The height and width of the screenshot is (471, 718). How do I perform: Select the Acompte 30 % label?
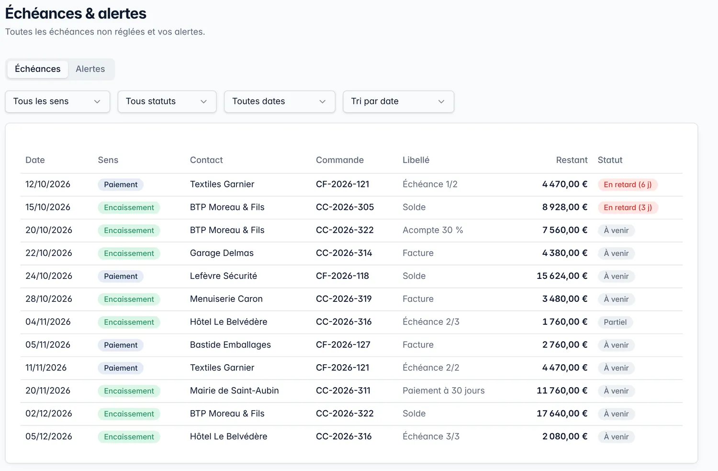tap(433, 230)
